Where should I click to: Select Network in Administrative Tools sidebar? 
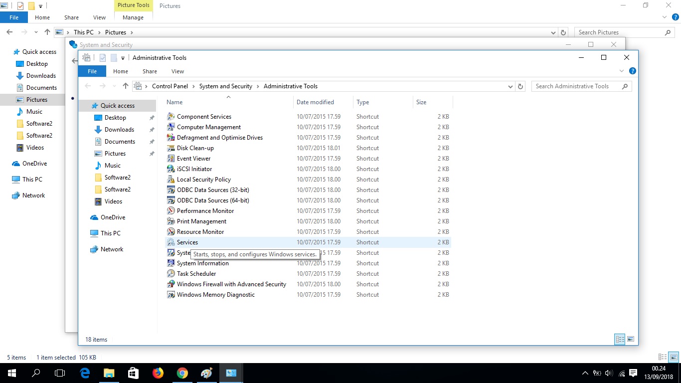point(112,249)
